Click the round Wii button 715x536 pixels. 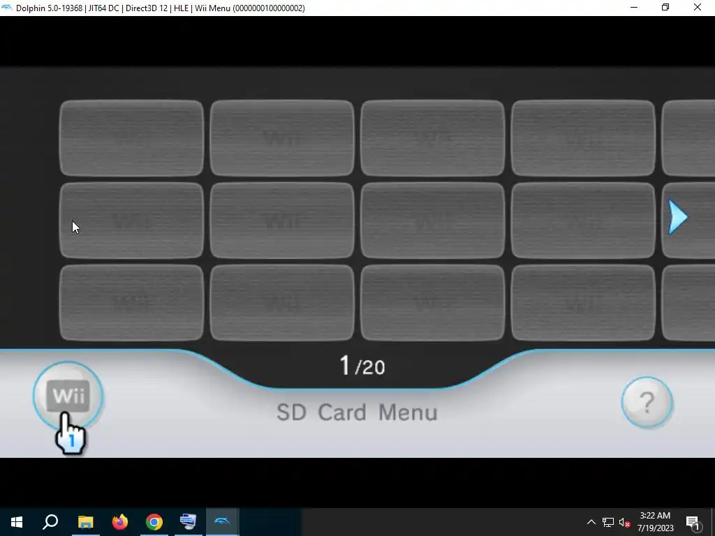tap(68, 396)
